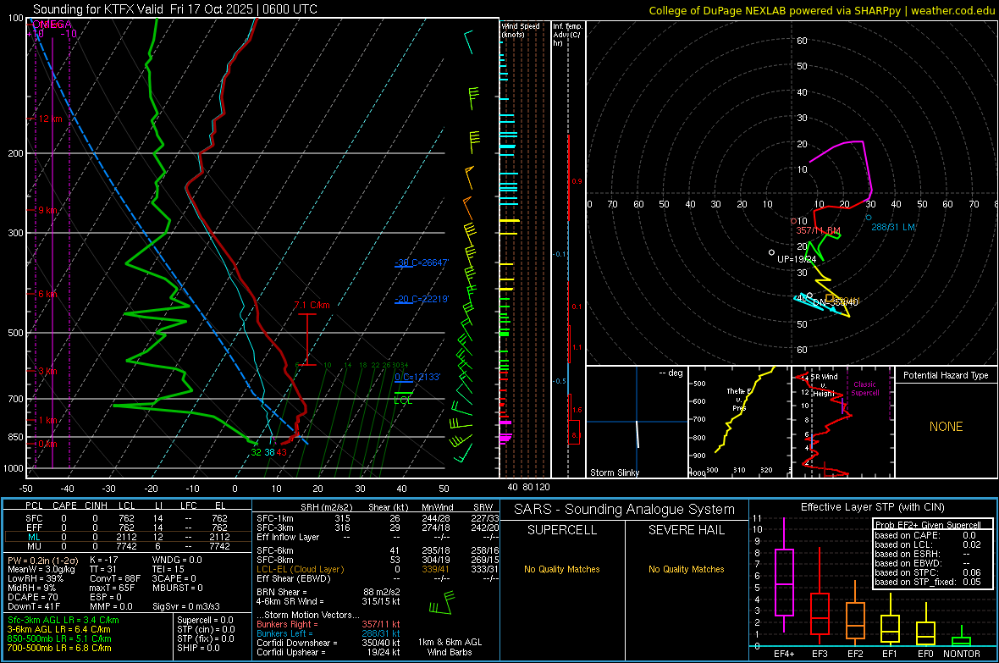Viewport: 999px width, 663px height.
Task: Click the magenta "Classic Supercell" label
Action: click(865, 389)
